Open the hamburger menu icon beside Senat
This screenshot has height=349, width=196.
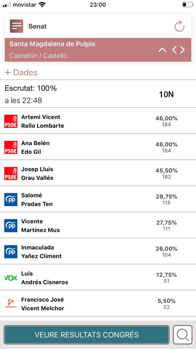[x=16, y=26]
